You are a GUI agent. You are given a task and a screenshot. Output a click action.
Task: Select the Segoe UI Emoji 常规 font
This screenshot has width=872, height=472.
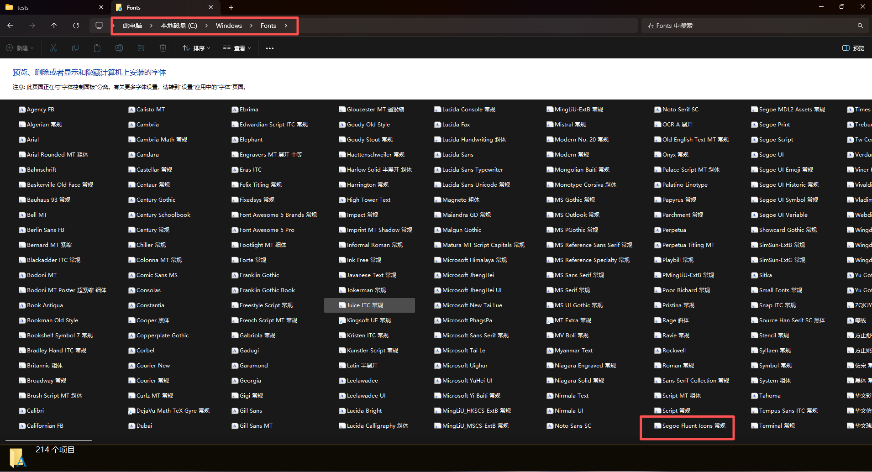pyautogui.click(x=782, y=169)
